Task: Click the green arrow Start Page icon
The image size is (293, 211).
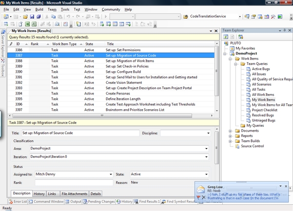Action: 280,17
